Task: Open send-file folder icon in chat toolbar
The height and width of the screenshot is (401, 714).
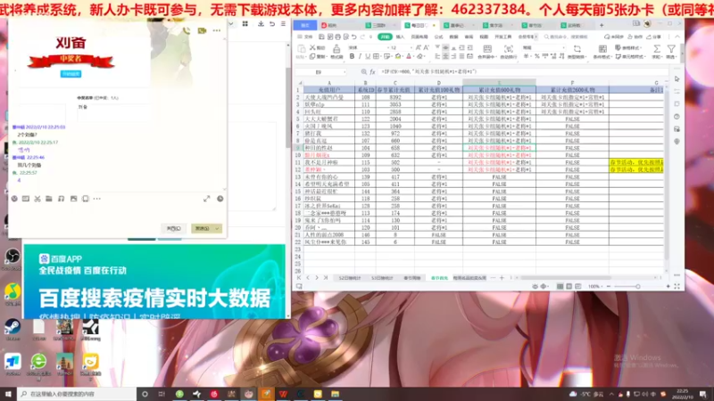Action: click(49, 199)
